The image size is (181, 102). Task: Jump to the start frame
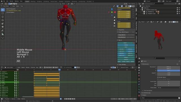(65, 99)
